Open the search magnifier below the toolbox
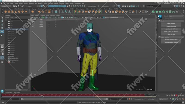This screenshot has height=104, width=185. (2, 62)
